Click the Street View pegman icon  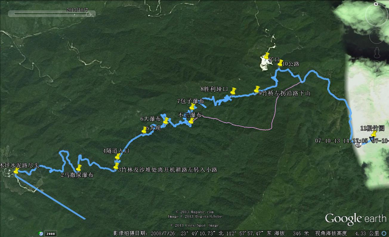[377, 52]
